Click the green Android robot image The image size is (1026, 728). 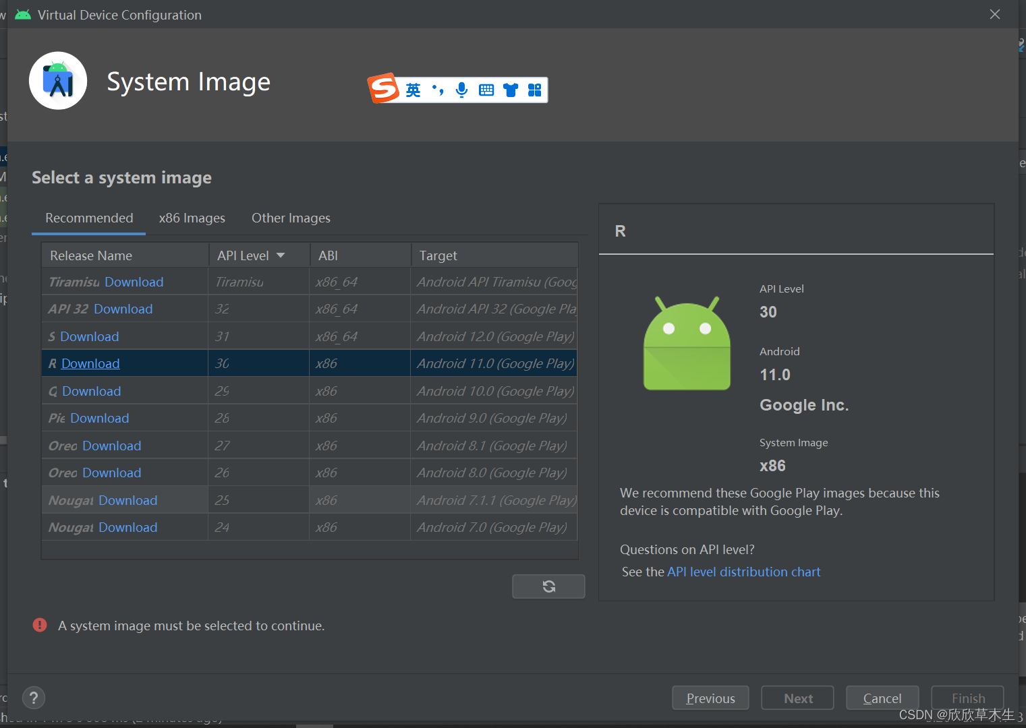tap(687, 343)
